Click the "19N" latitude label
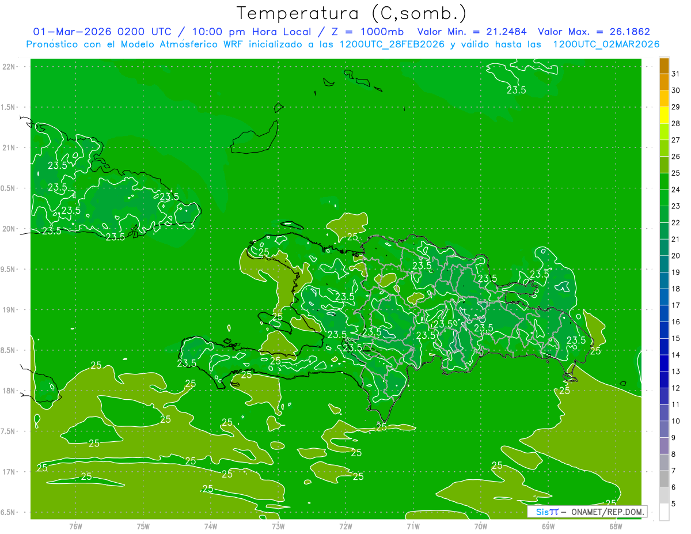The height and width of the screenshot is (534, 691). [9, 310]
